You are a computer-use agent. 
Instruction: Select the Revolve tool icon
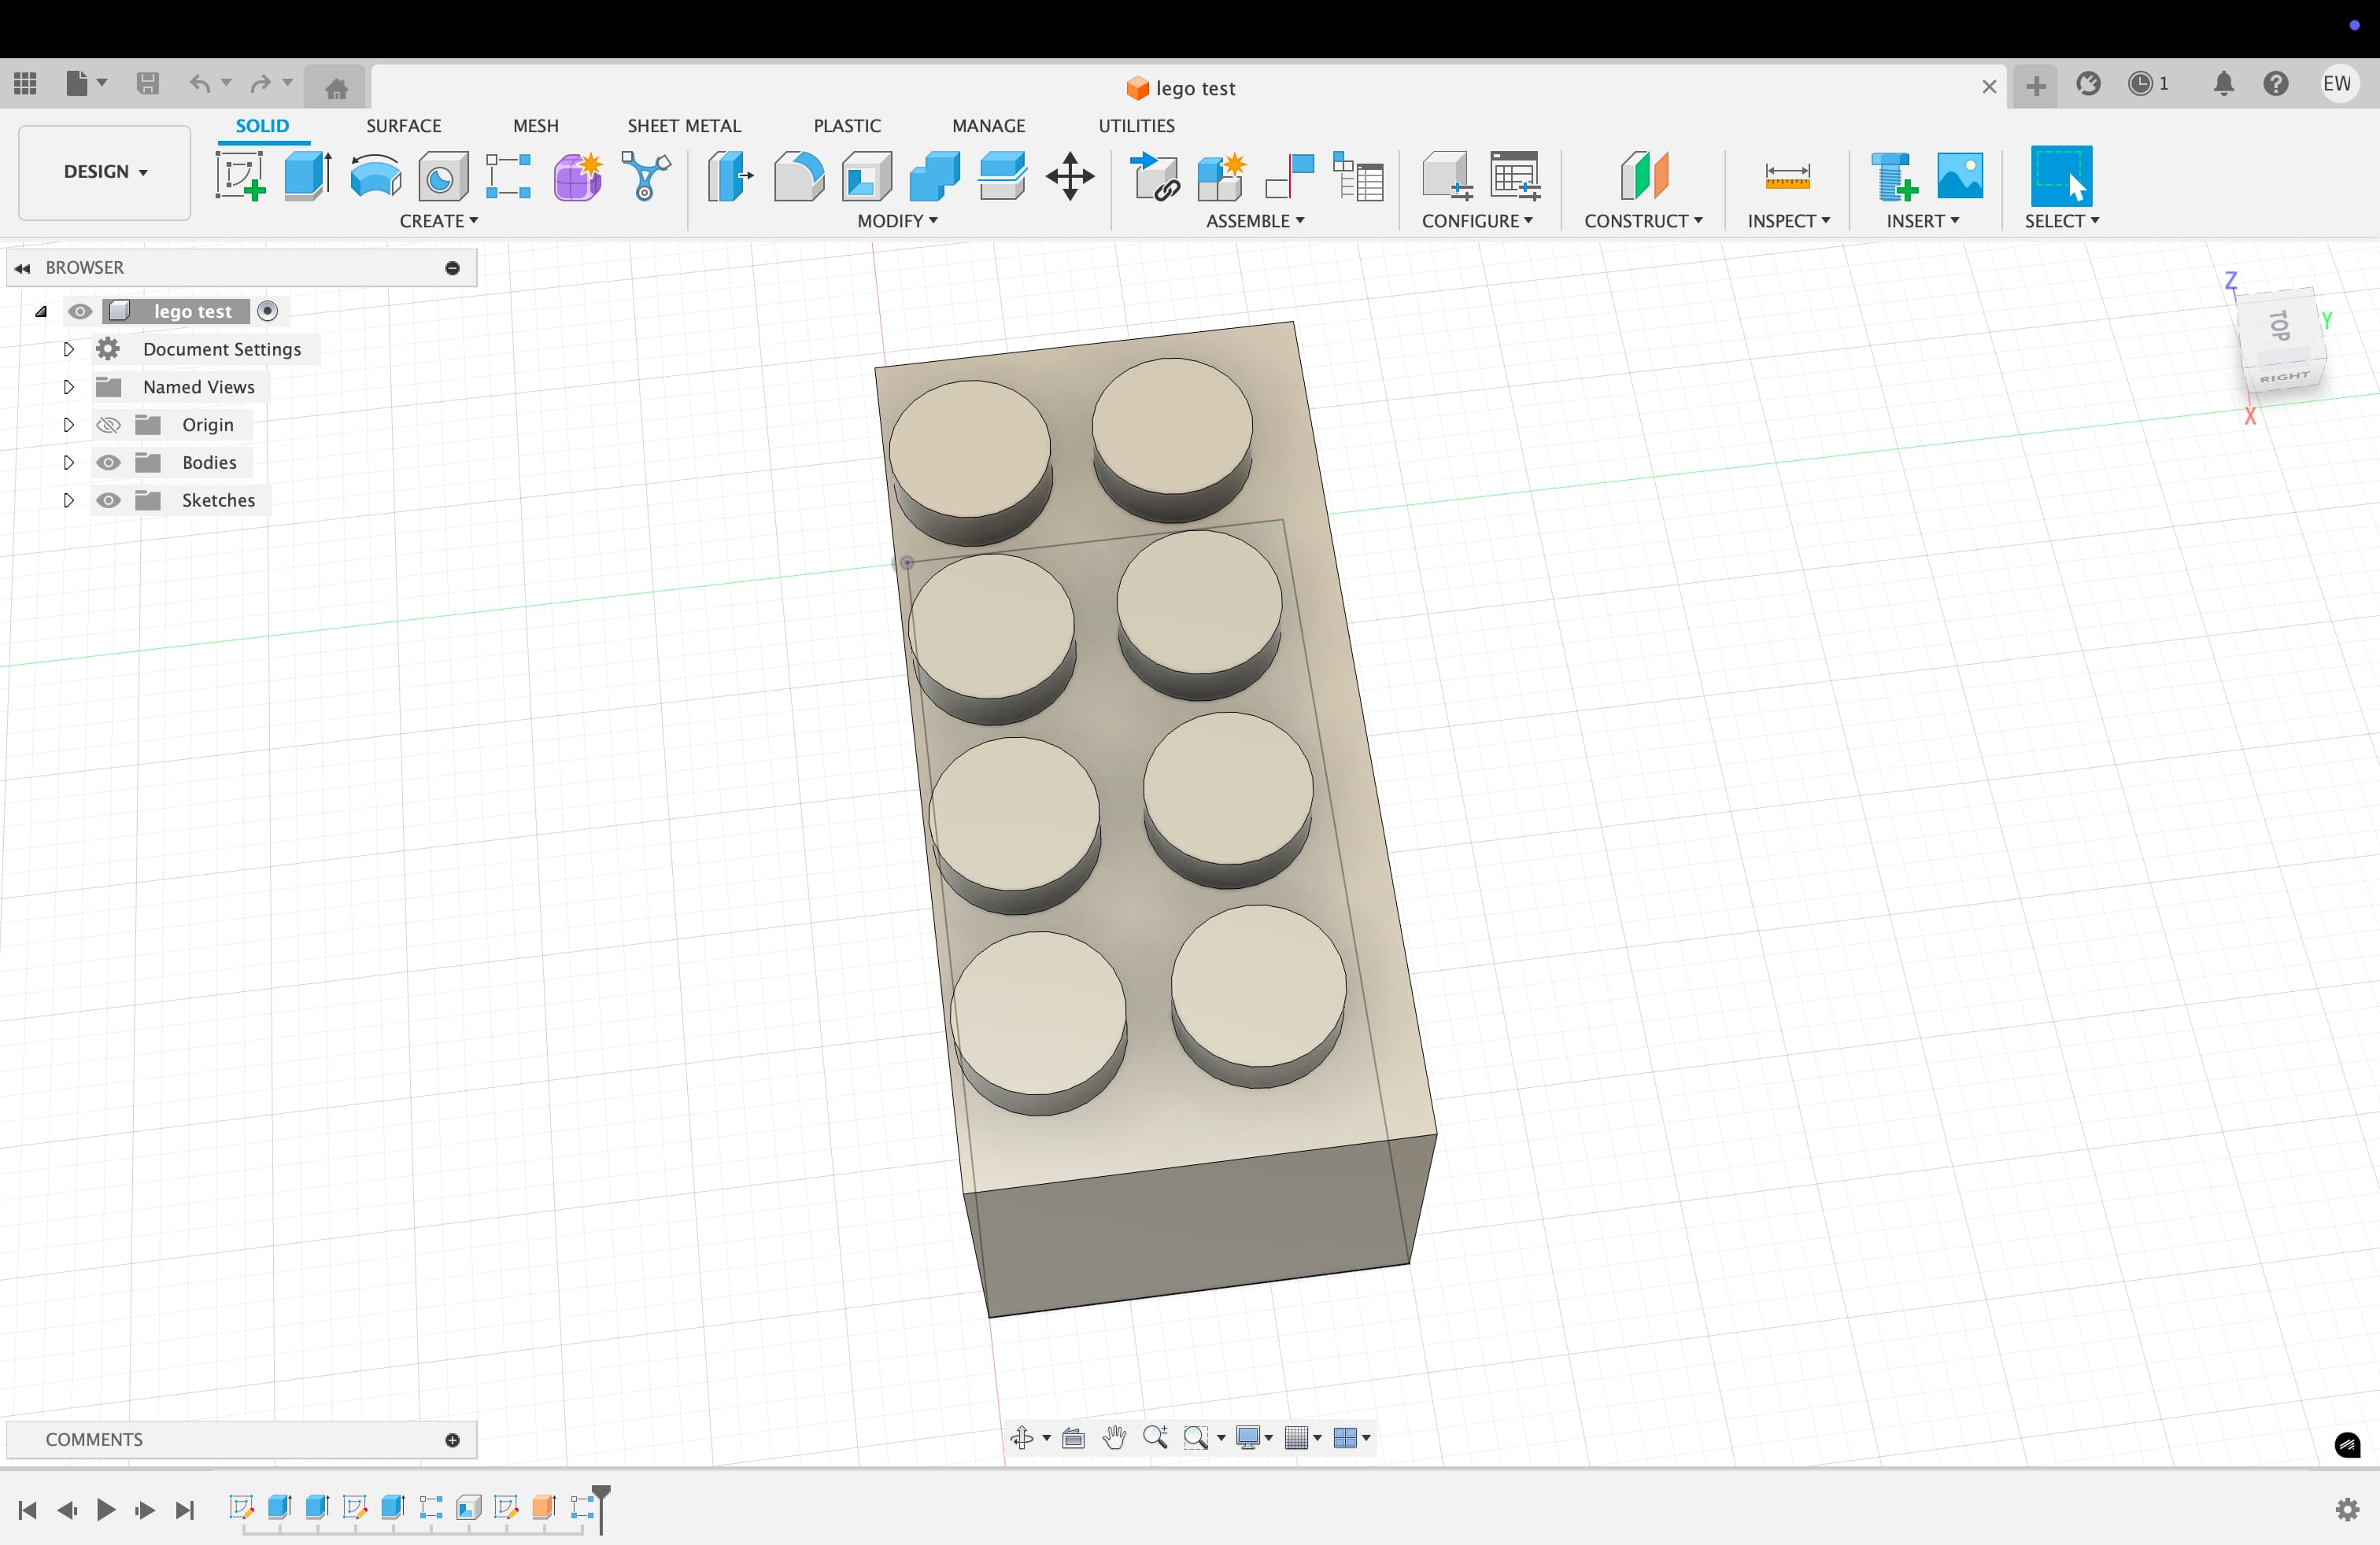coord(375,177)
